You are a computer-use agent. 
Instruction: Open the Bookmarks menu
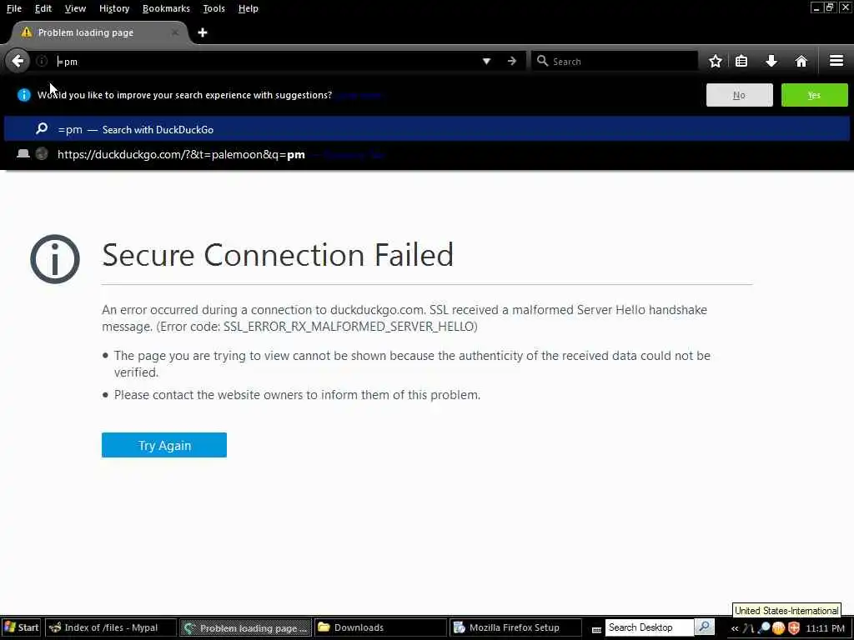point(166,8)
